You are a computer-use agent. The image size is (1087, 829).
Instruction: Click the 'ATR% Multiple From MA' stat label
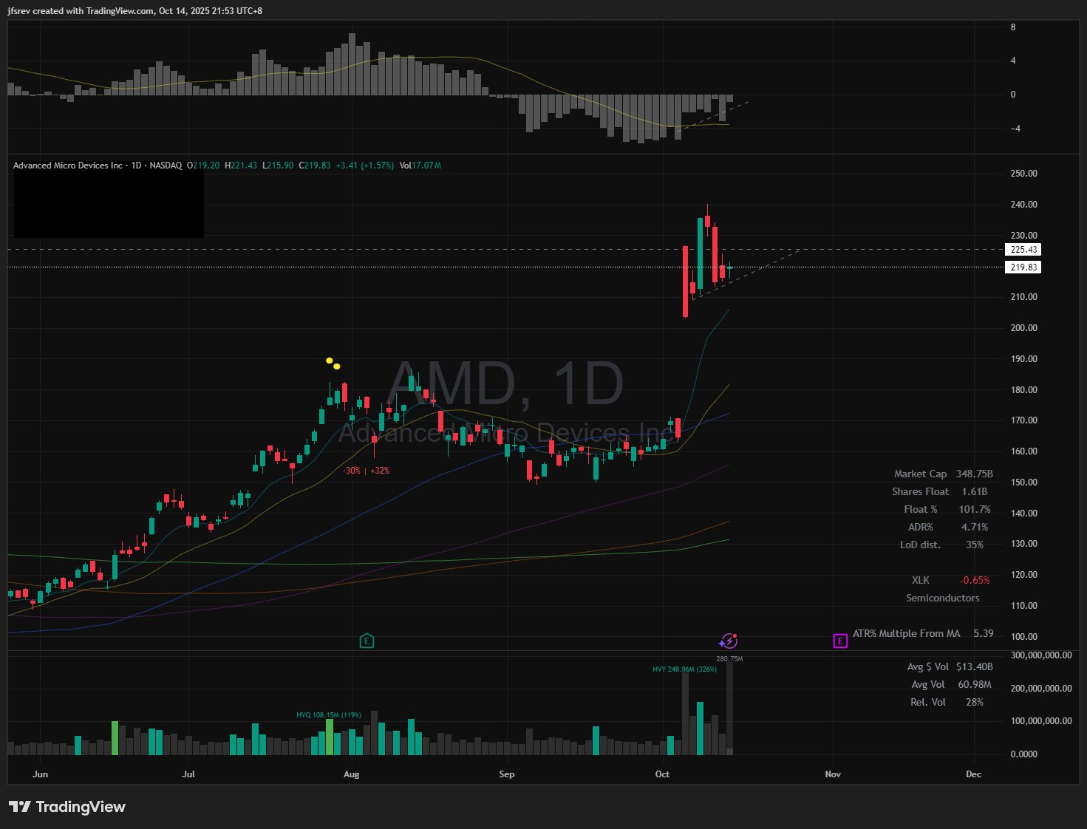907,634
